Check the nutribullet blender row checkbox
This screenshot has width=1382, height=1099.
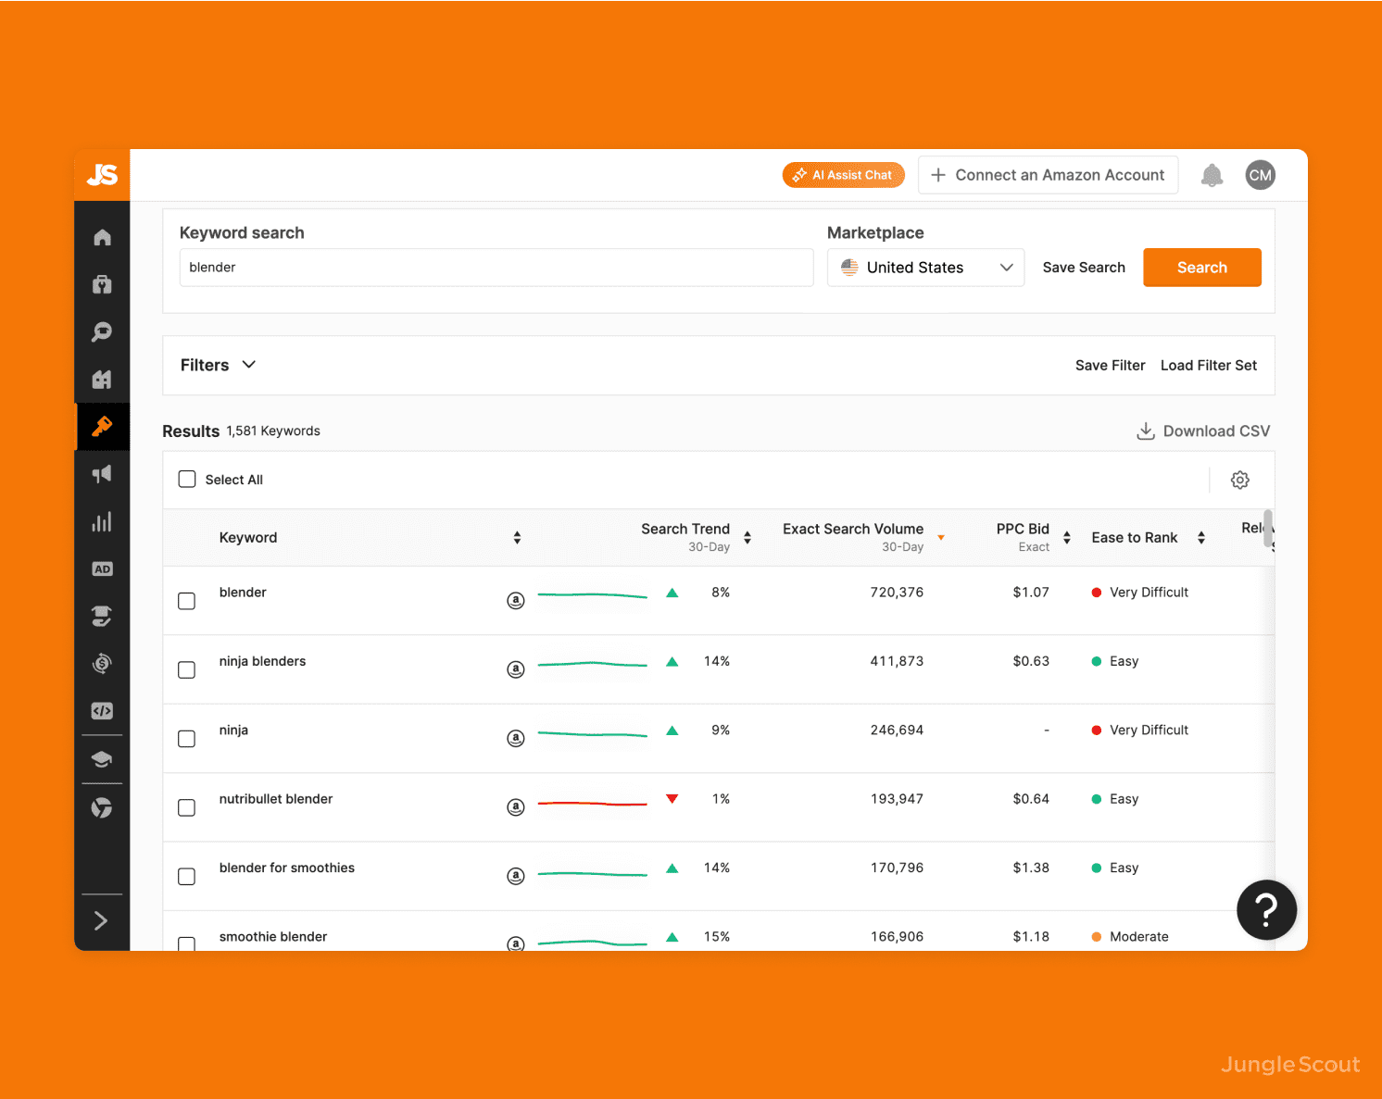coord(186,807)
